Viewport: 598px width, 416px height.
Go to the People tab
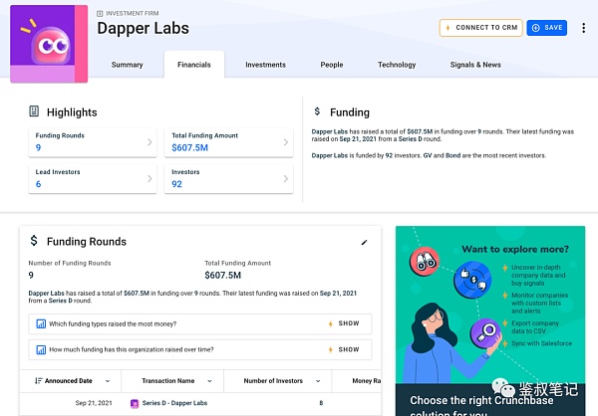(x=332, y=65)
